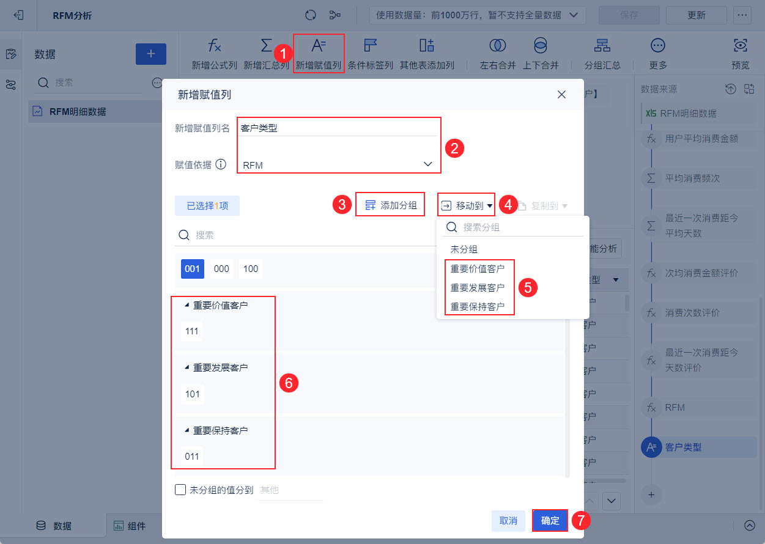Click 其他表添加列 toolbar item
This screenshot has height=544, width=765.
427,54
